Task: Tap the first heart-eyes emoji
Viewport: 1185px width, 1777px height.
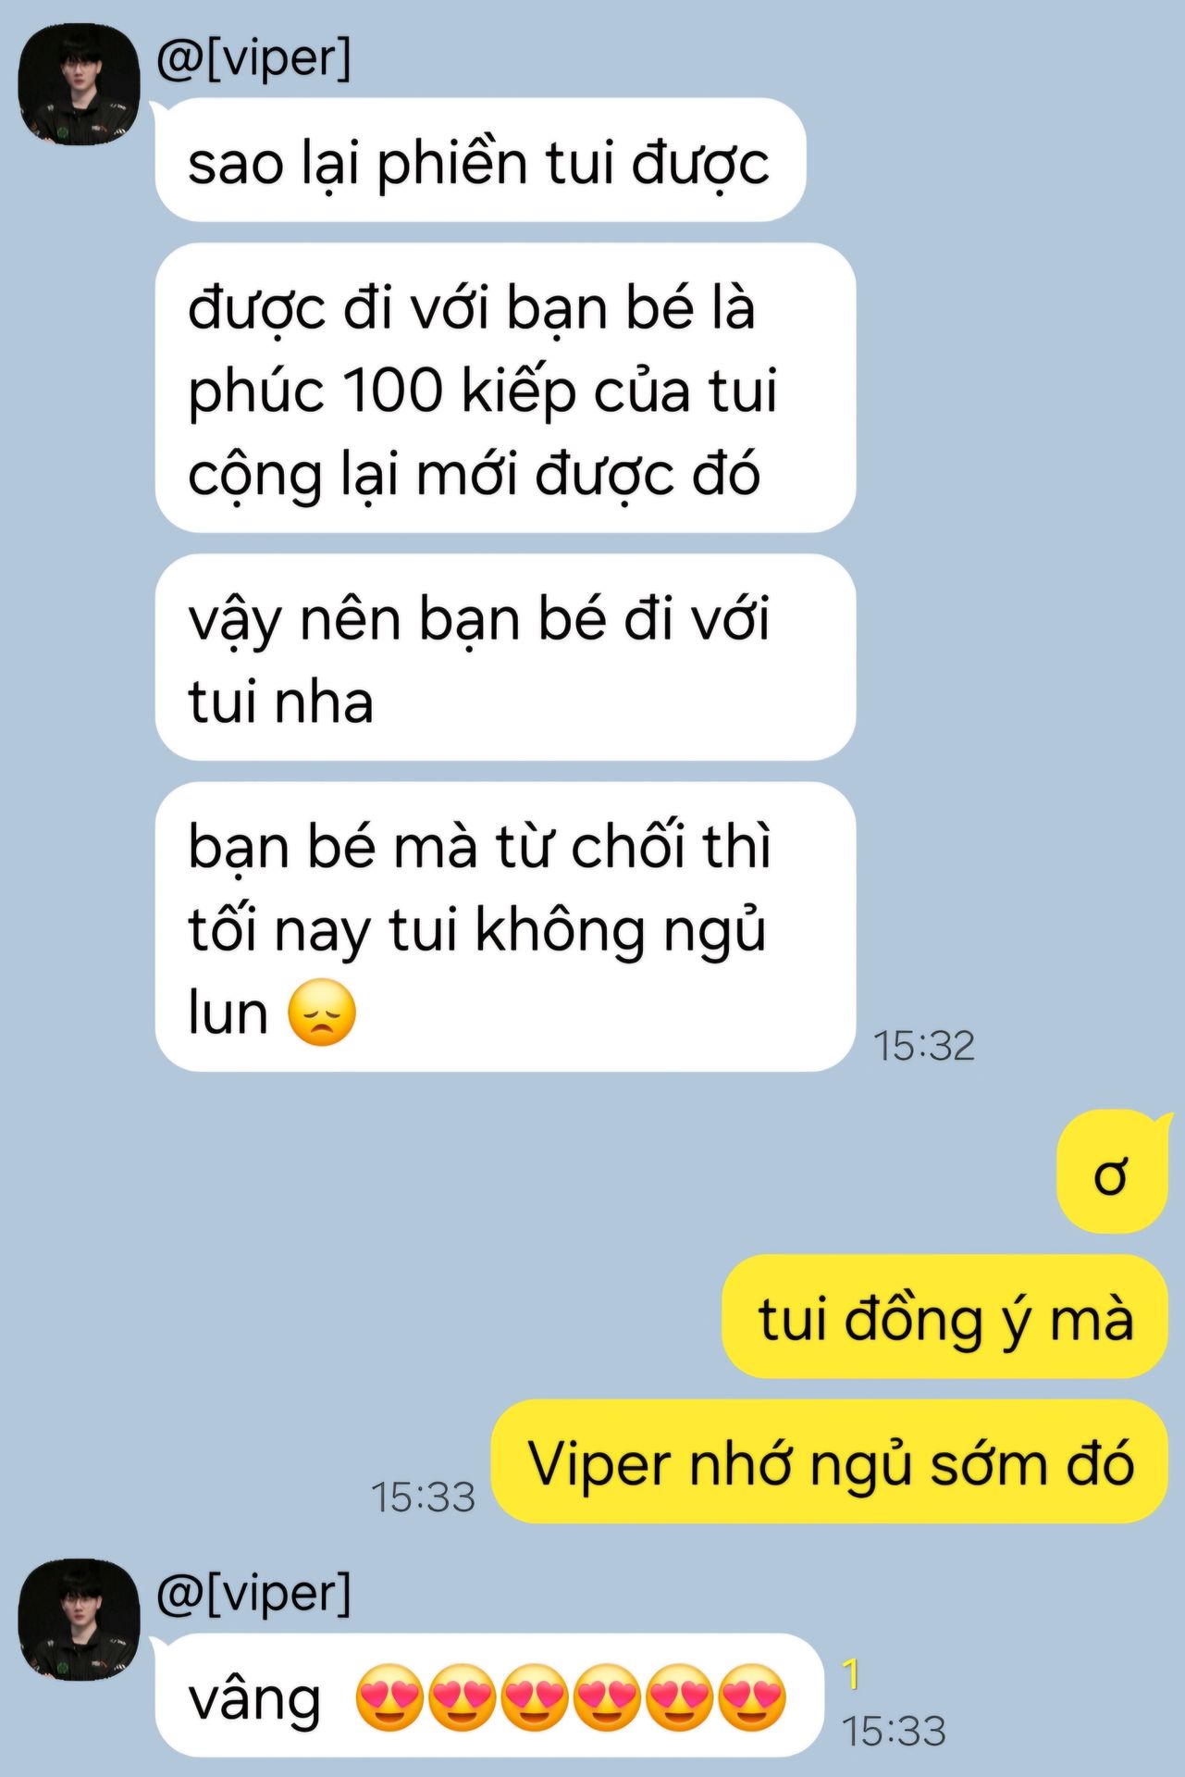Action: pyautogui.click(x=389, y=1698)
